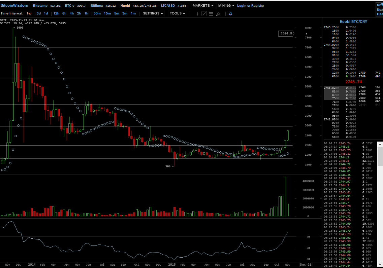This screenshot has width=383, height=268.
Task: Activate the line drawing tool
Action: click(x=204, y=14)
